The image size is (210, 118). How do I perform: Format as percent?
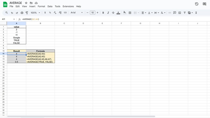(50, 13)
